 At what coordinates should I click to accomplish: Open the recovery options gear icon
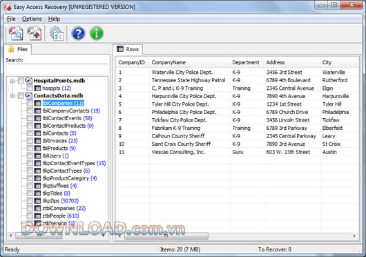(57, 33)
